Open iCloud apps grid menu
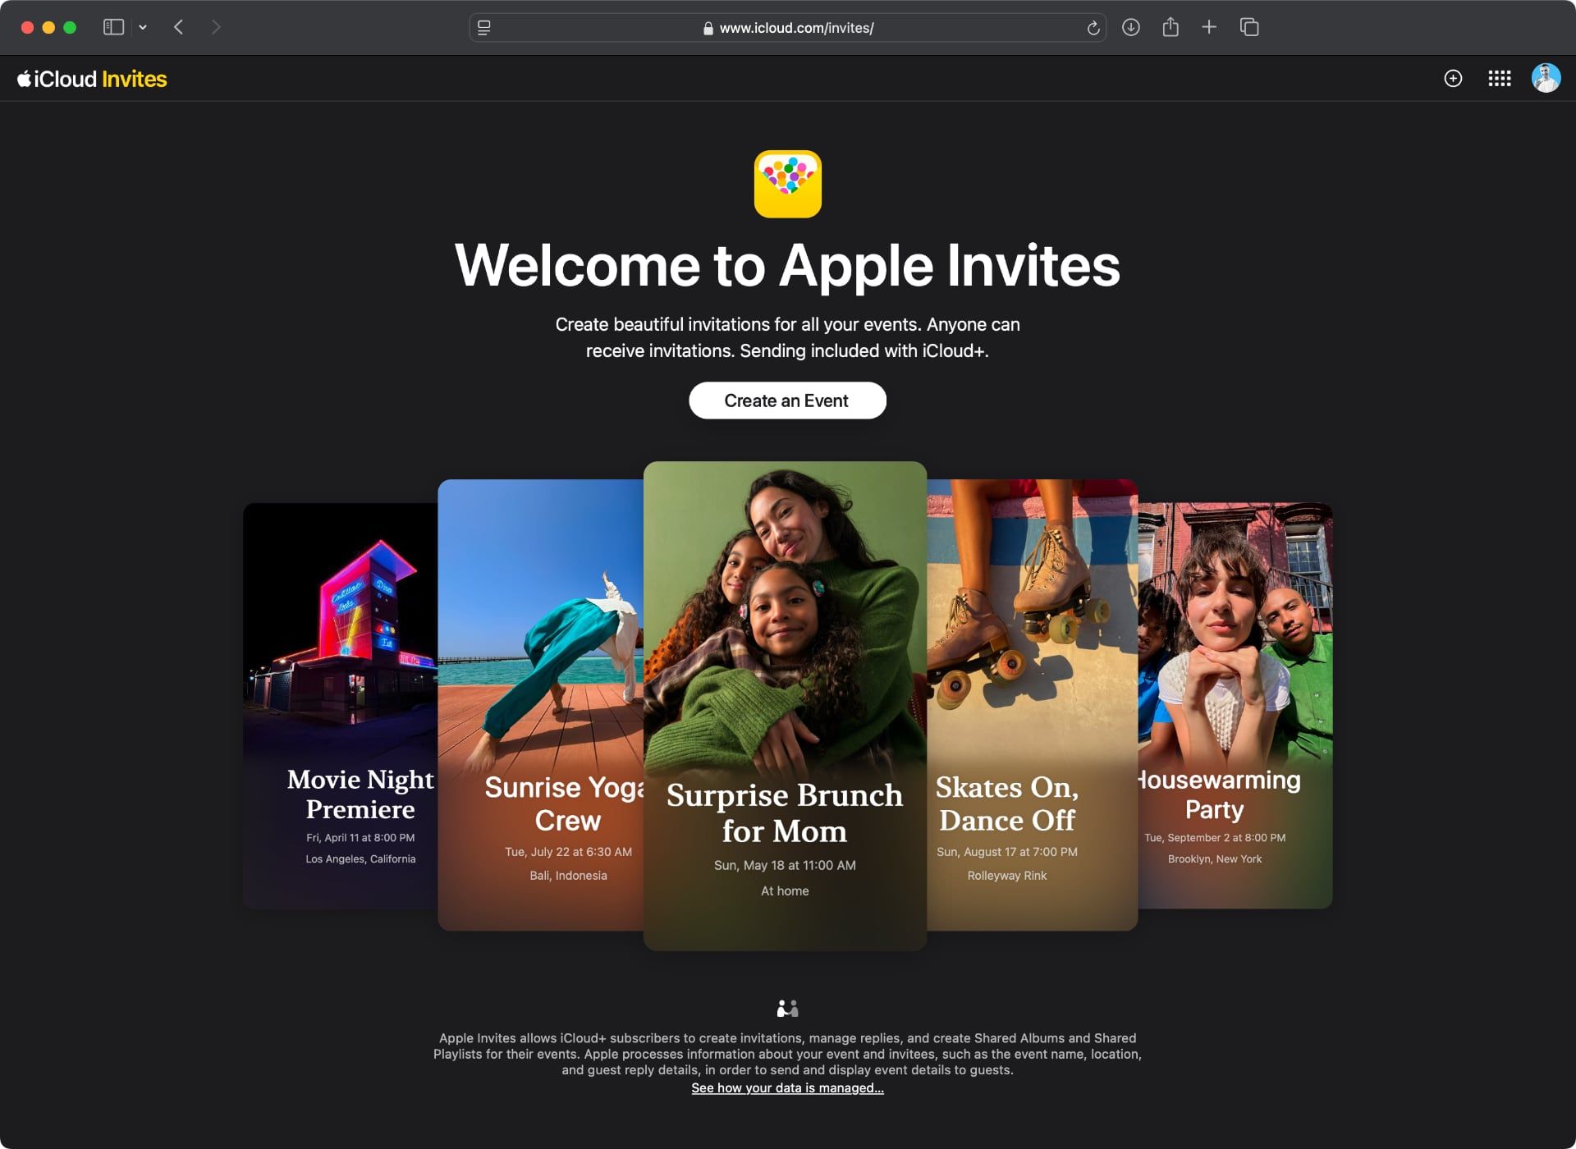This screenshot has width=1576, height=1149. click(x=1498, y=78)
